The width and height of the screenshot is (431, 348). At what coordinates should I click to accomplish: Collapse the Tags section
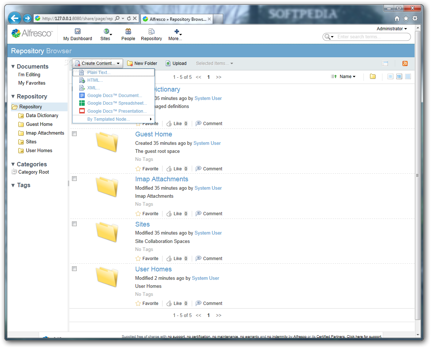click(13, 185)
